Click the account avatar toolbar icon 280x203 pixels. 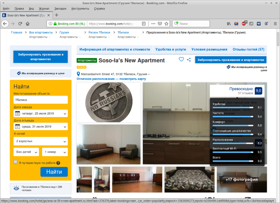[x=266, y=24]
